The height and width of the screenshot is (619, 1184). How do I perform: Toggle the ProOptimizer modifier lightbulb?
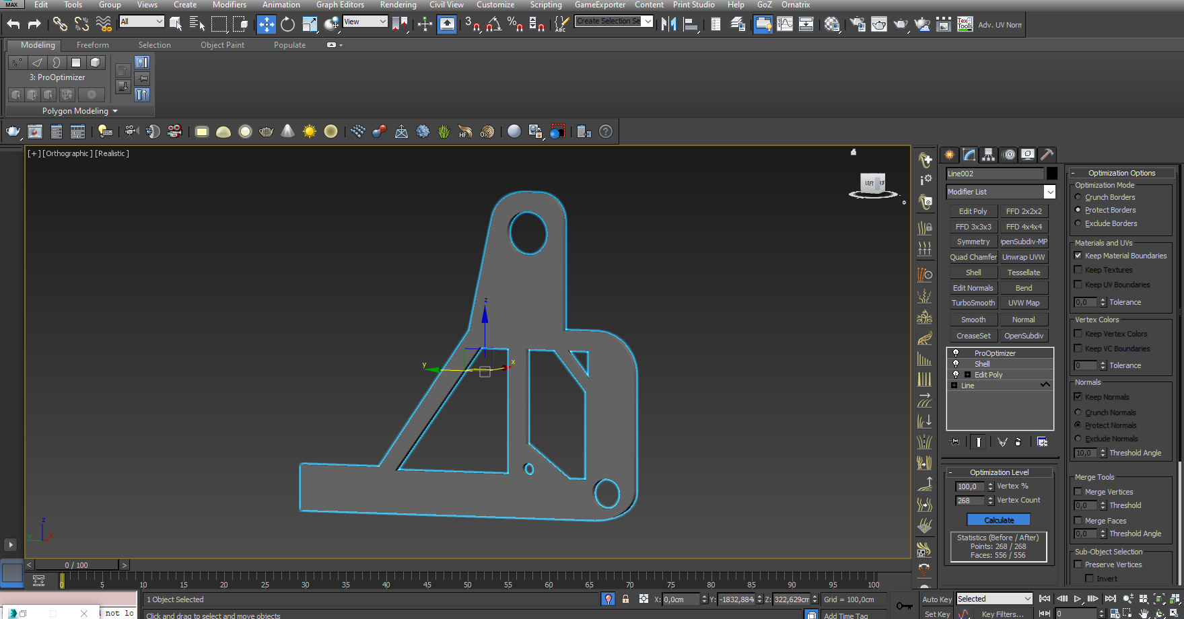[x=956, y=353]
